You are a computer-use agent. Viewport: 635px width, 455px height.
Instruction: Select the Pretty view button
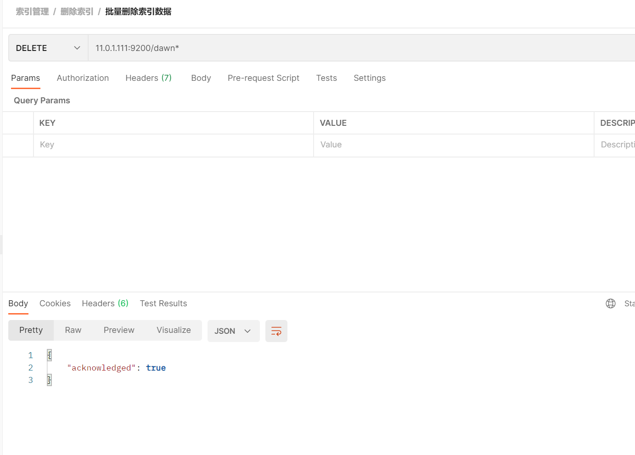tap(31, 330)
